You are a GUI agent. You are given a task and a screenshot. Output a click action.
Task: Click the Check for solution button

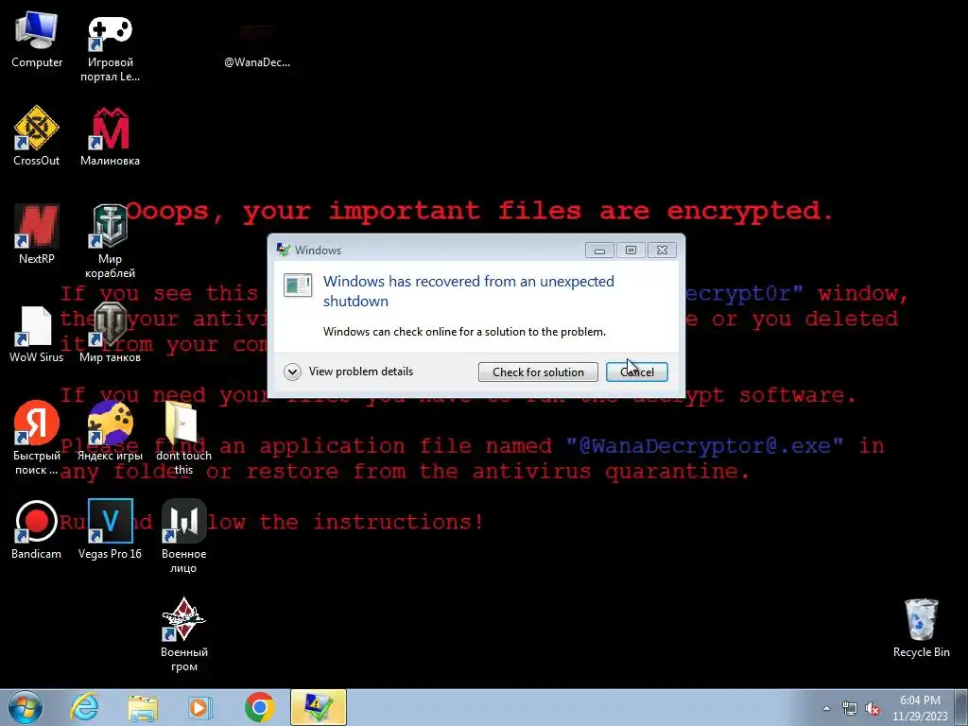coord(538,372)
